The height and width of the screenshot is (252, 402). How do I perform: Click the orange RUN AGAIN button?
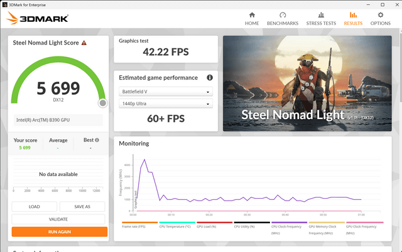coord(60,232)
